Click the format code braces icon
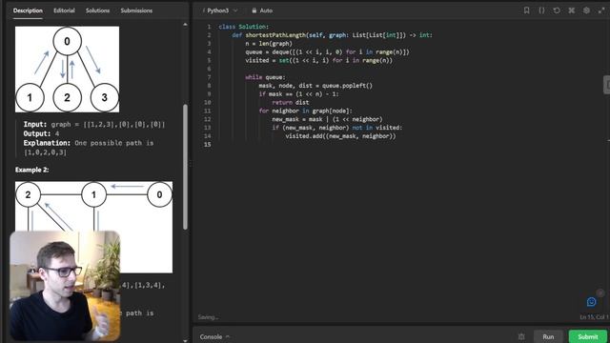This screenshot has height=343, width=610. [541, 10]
